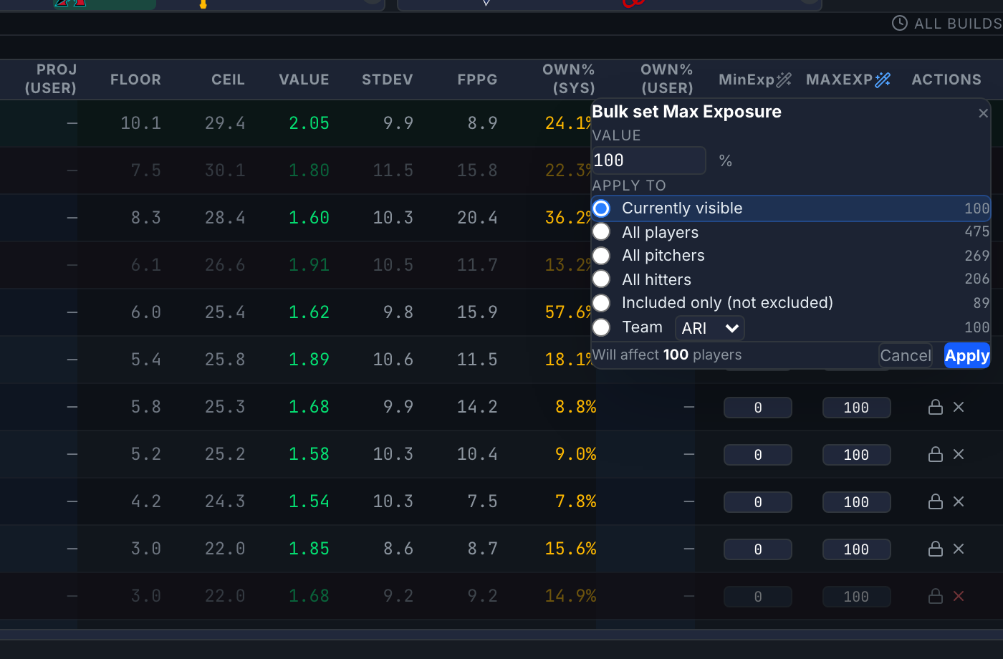The image size is (1003, 659).
Task: Open the ARI team dropdown
Action: [x=710, y=328]
